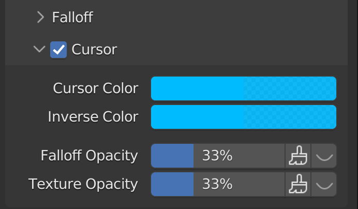Click the Falloff panel title
The image size is (358, 209).
tap(72, 18)
